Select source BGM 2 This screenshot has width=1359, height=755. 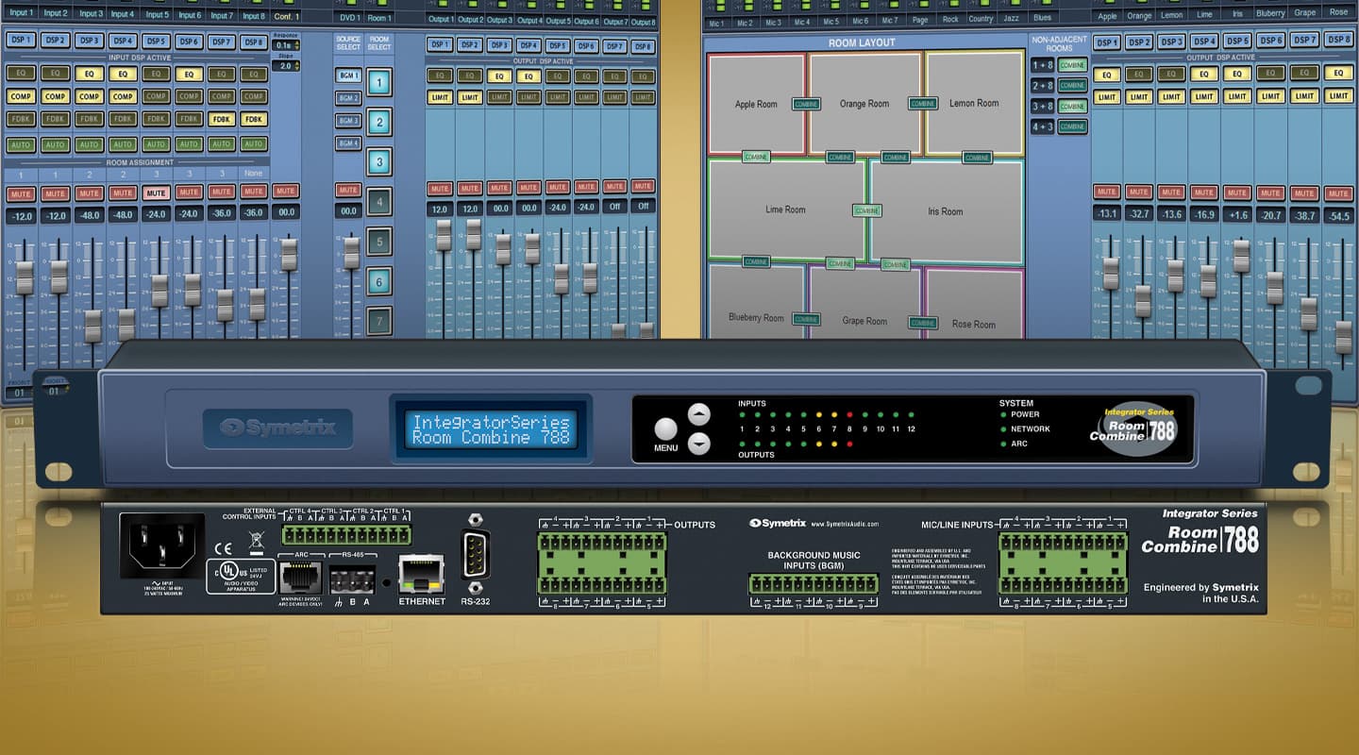[x=349, y=98]
